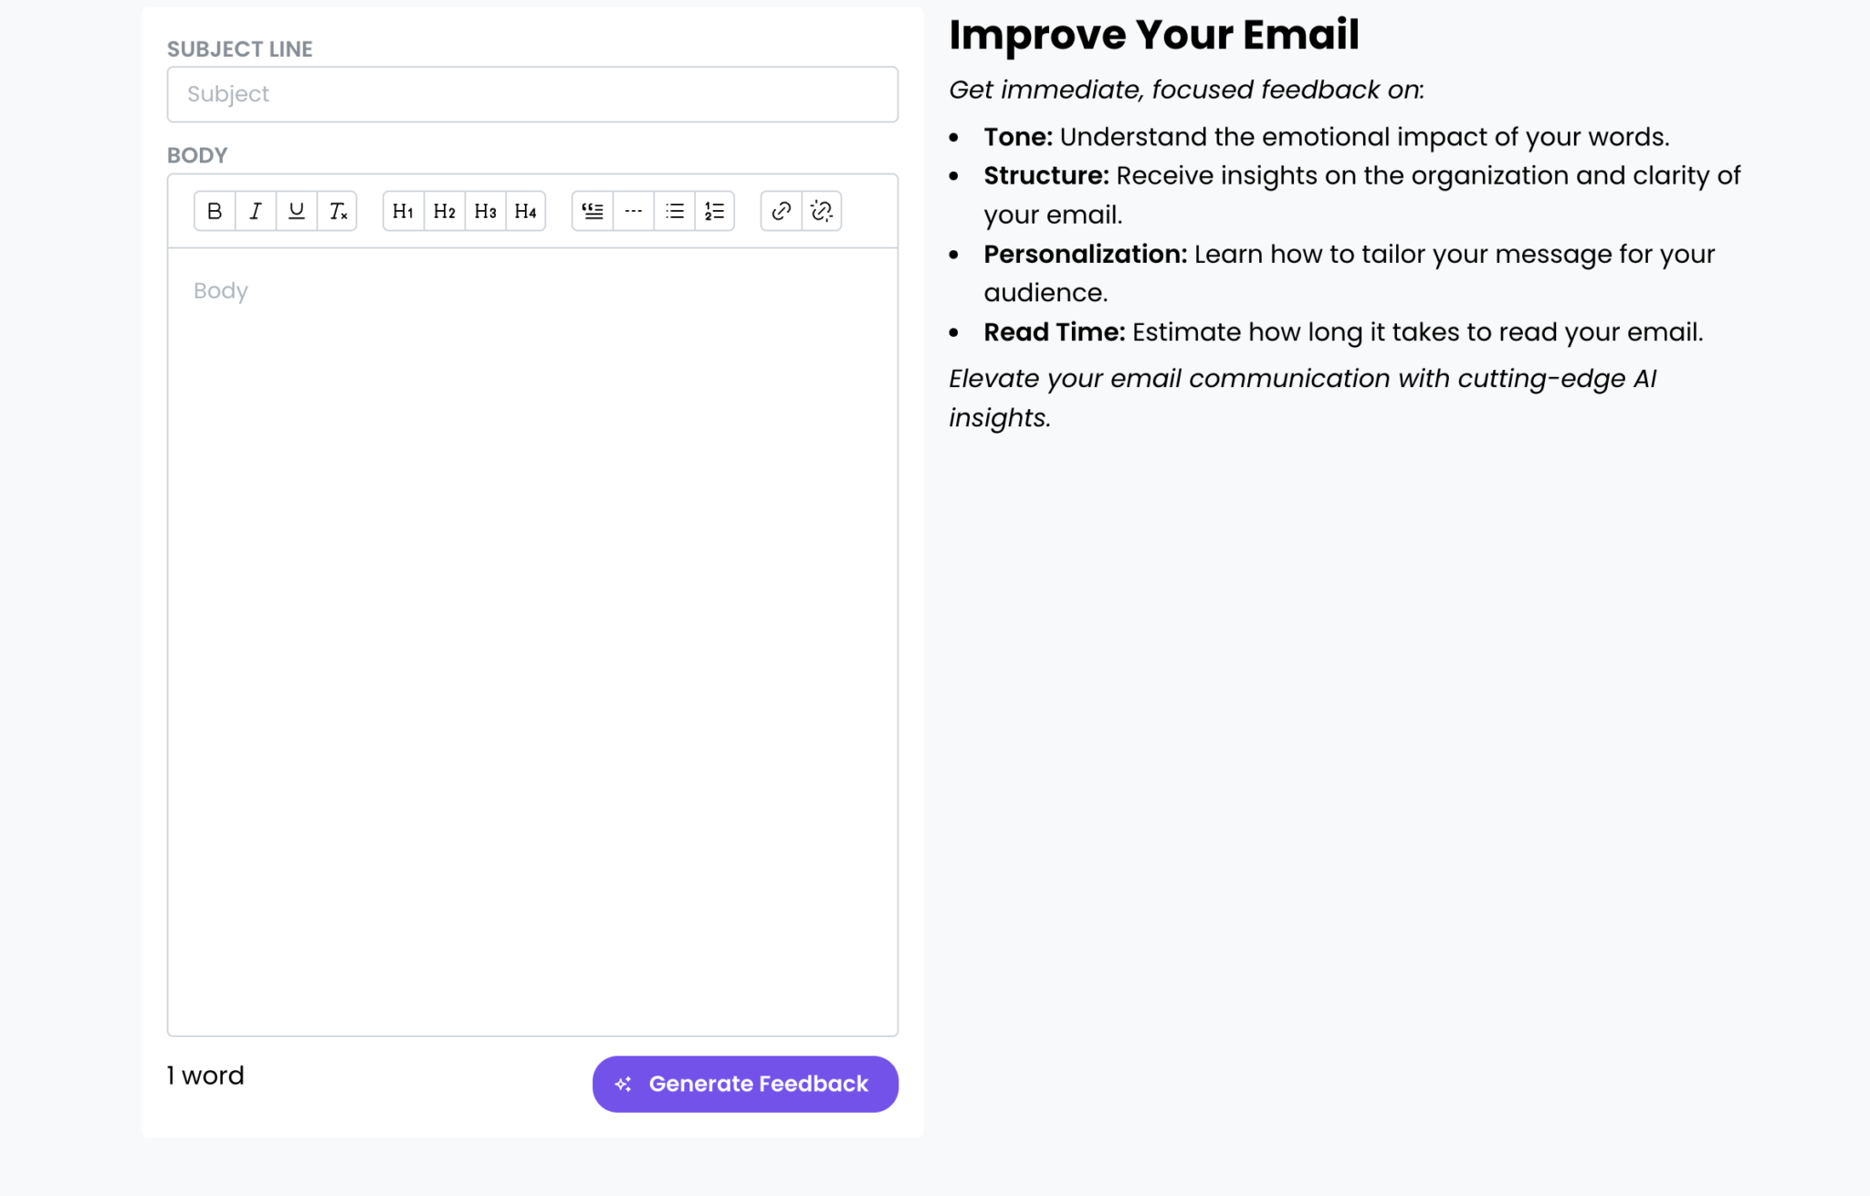
Task: Click the Subject input field
Action: pyautogui.click(x=532, y=94)
